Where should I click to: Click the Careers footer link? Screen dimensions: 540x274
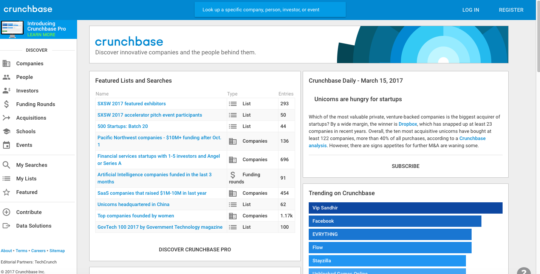pos(39,251)
